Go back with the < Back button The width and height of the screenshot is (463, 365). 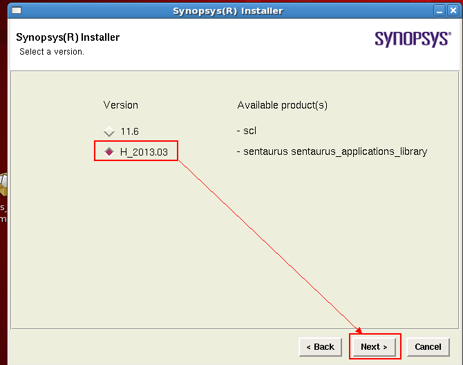tap(321, 347)
